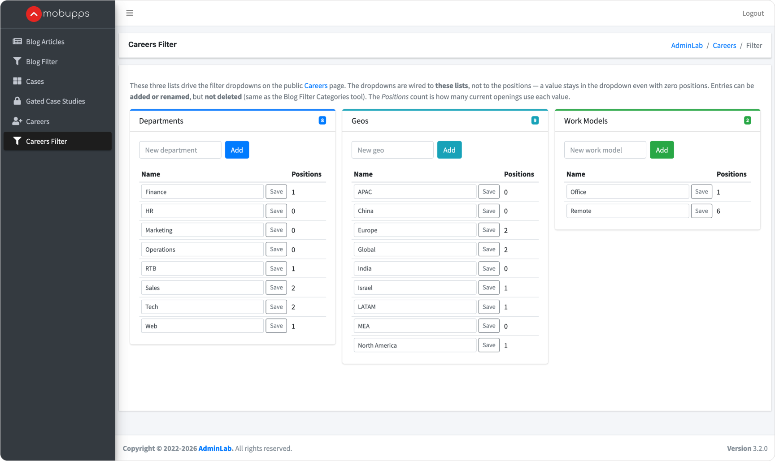Image resolution: width=775 pixels, height=461 pixels.
Task: Add a new geo with teal Add button
Action: click(x=449, y=150)
